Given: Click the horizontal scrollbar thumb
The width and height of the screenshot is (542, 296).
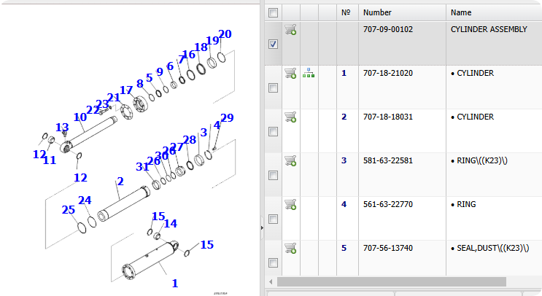Looking at the screenshot, I should (x=392, y=282).
